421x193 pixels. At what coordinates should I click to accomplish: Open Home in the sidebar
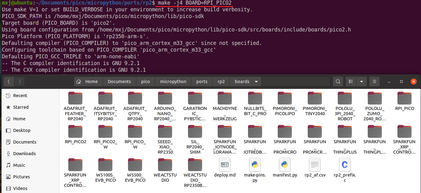[x=30, y=119]
